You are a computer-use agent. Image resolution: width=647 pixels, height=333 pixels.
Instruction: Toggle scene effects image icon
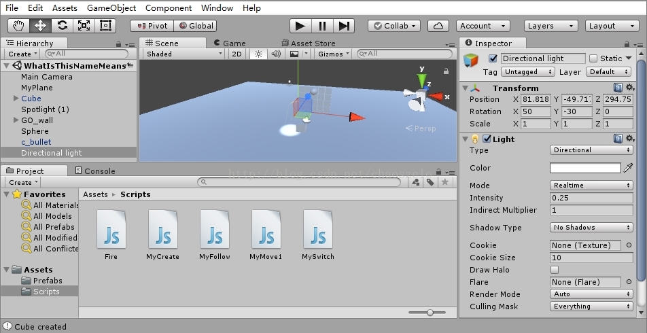pos(294,54)
